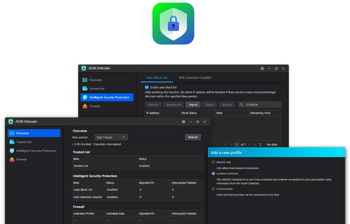Click the Overview icon in the back window's sidebar
Viewport: 350px width, 224px height.
click(x=85, y=80)
